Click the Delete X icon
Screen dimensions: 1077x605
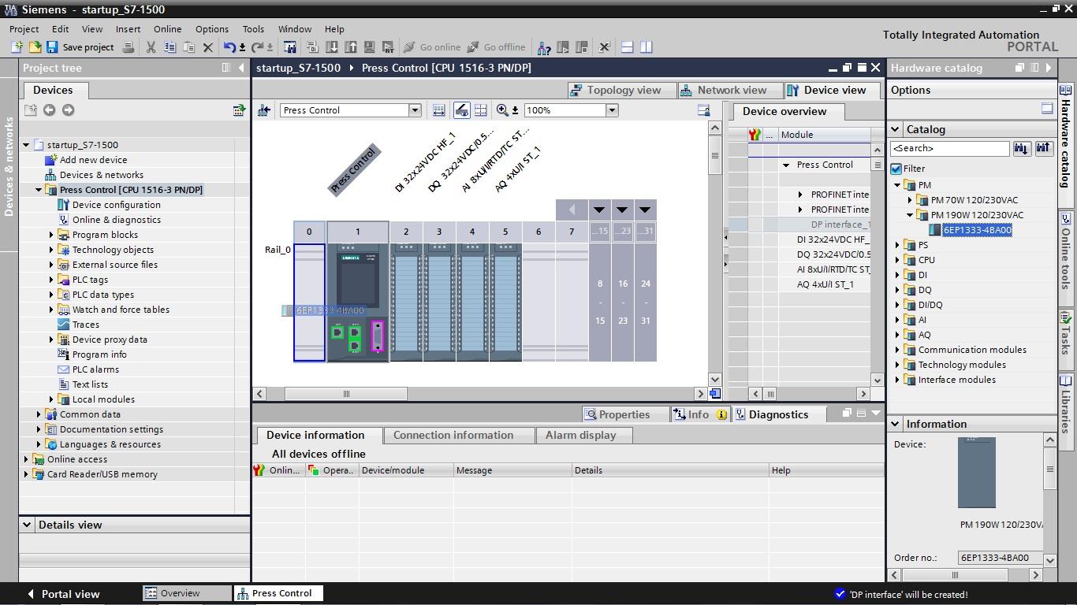[208, 47]
